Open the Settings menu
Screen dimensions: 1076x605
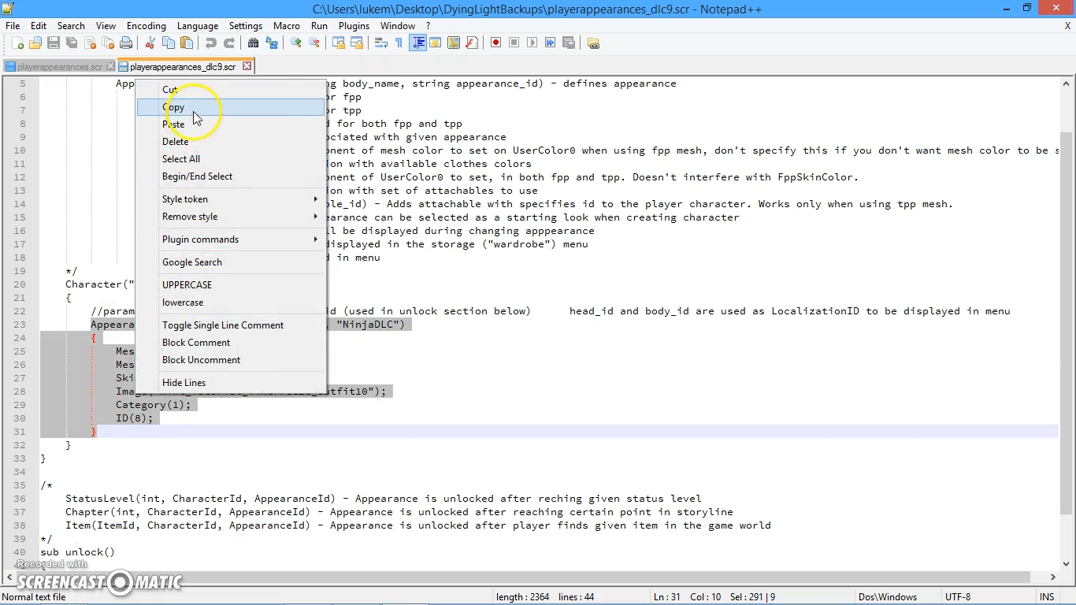pos(246,26)
